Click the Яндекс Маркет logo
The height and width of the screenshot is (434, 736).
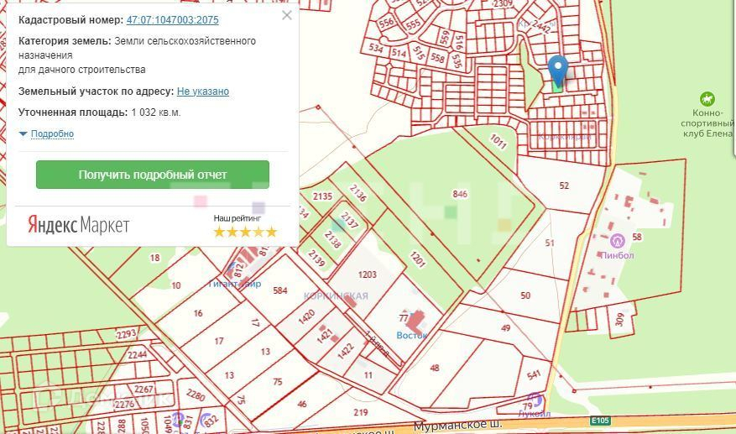[78, 225]
